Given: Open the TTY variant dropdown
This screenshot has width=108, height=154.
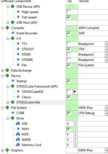Looking at the screenshot, I should click(106, 44).
